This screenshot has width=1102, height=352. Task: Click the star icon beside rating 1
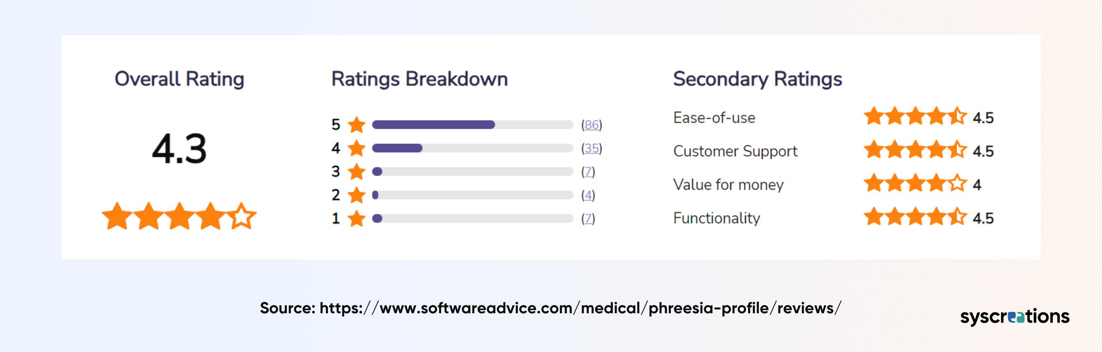(x=357, y=218)
